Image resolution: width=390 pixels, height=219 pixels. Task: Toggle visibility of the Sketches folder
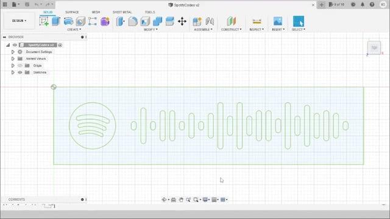coord(20,72)
